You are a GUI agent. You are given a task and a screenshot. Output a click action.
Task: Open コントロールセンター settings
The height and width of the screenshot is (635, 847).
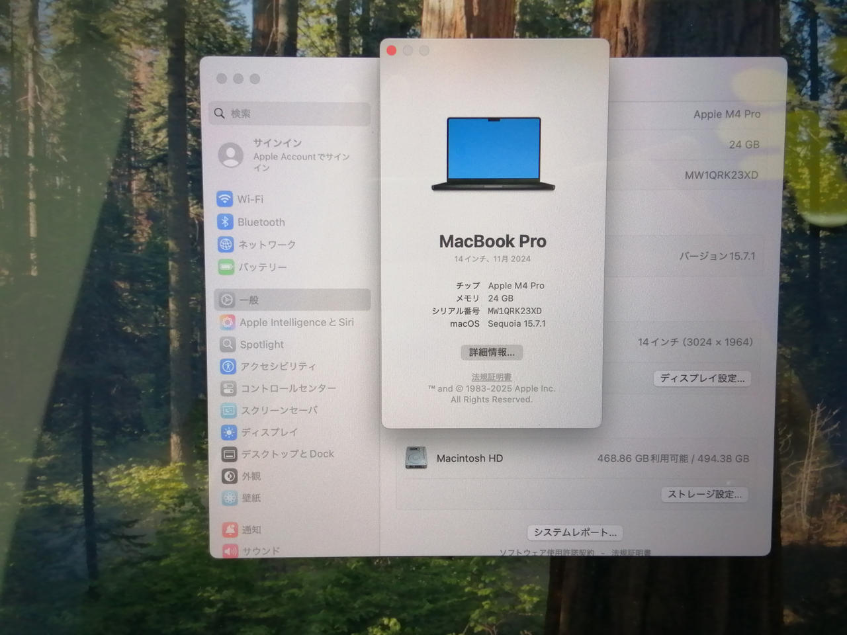pyautogui.click(x=288, y=388)
